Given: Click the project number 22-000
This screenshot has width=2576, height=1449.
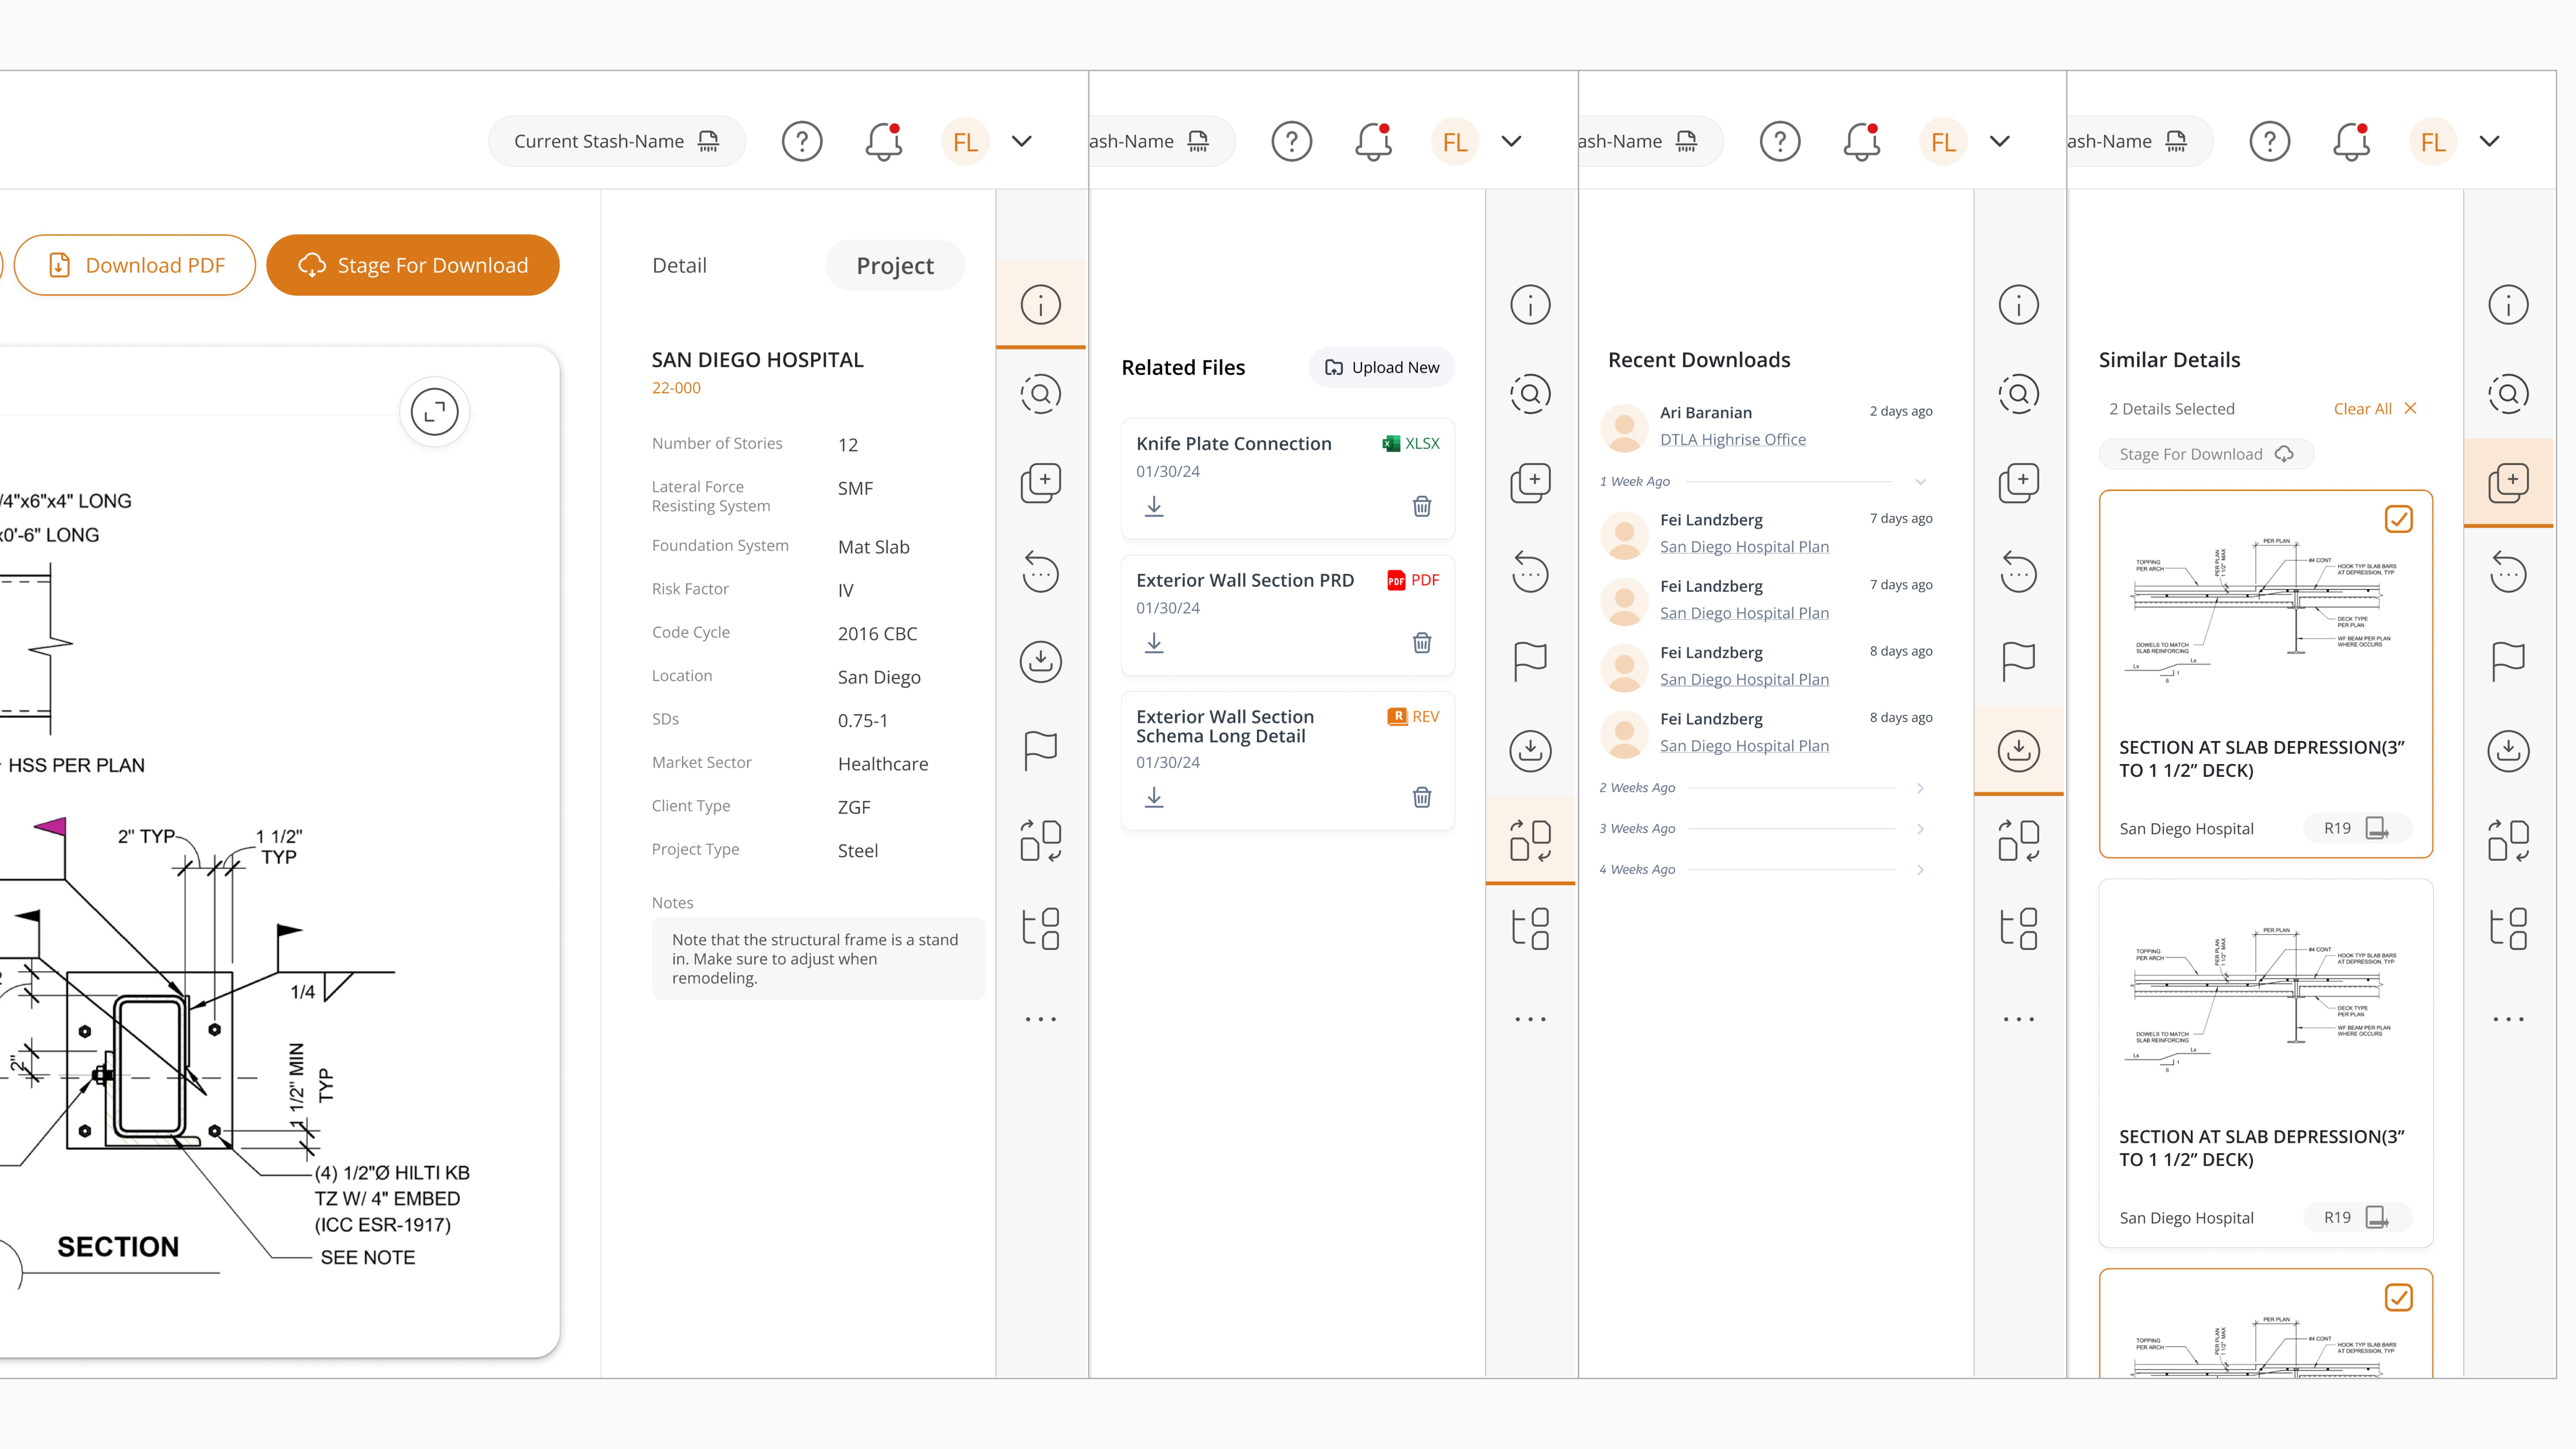Looking at the screenshot, I should [x=676, y=388].
